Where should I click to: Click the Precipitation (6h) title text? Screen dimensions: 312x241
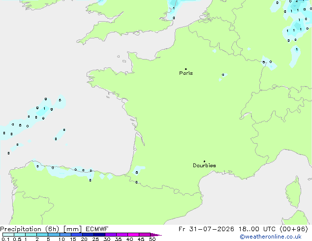coord(30,229)
